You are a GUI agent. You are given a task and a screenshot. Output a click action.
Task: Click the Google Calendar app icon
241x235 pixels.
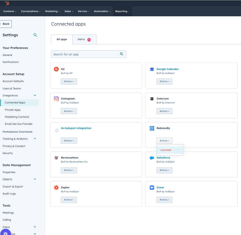(152, 69)
